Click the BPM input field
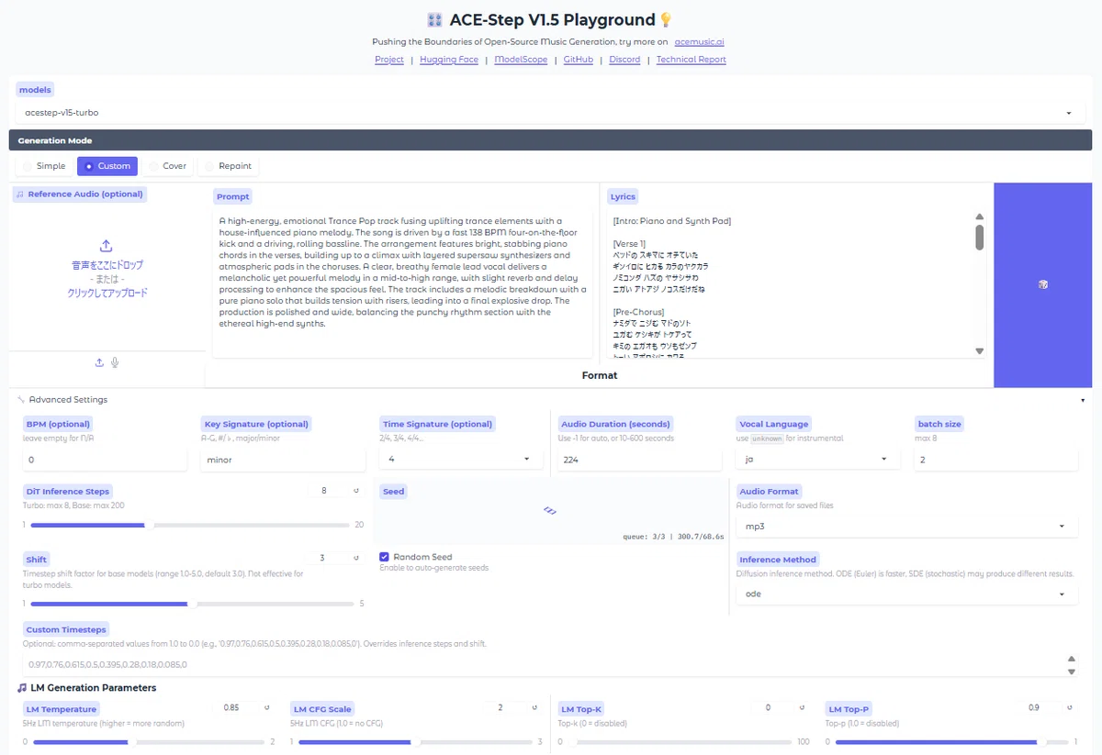Viewport: 1102px width, 755px height. click(x=105, y=460)
